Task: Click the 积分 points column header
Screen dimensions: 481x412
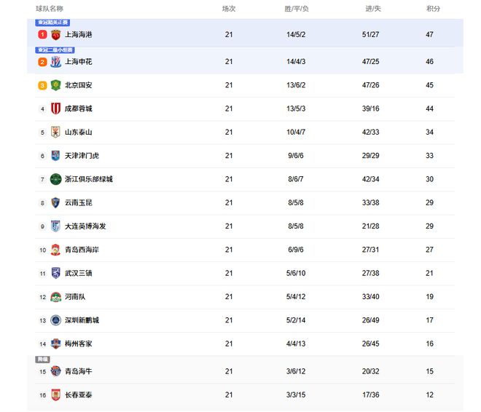Action: tap(433, 9)
